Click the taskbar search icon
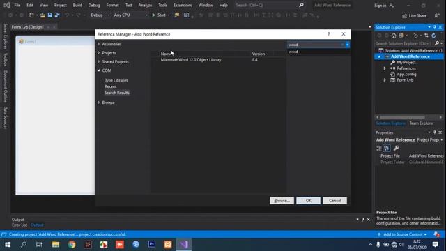 24,245
